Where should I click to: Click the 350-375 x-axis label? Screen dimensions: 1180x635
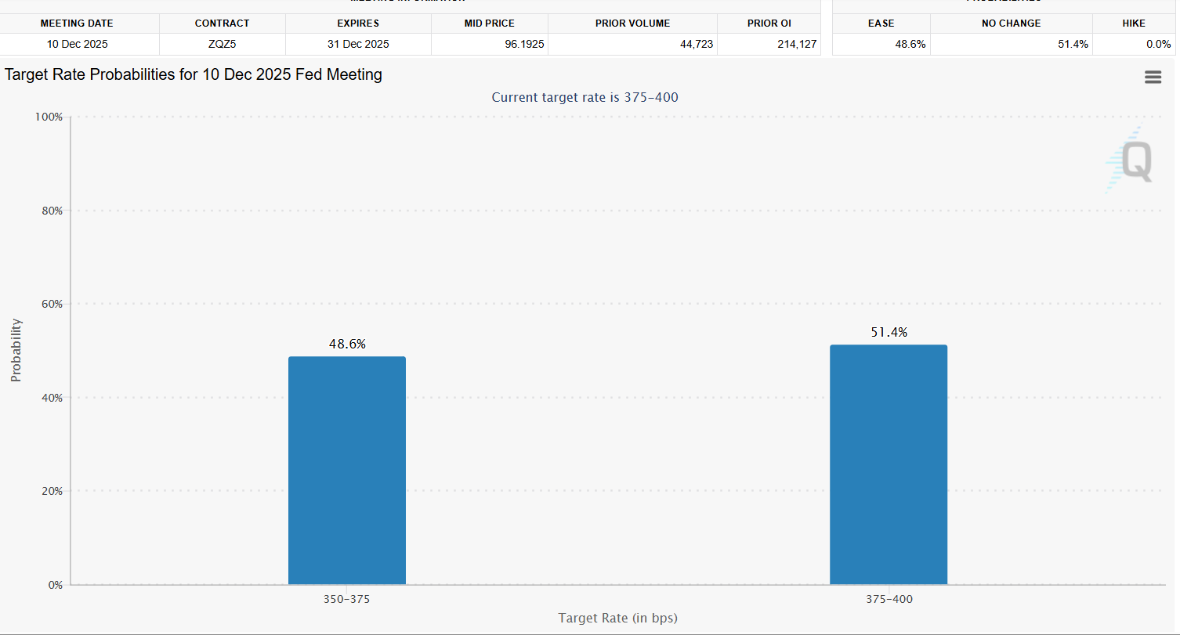[346, 599]
